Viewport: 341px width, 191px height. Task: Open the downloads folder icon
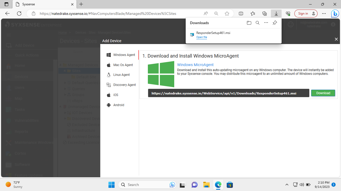(249, 23)
